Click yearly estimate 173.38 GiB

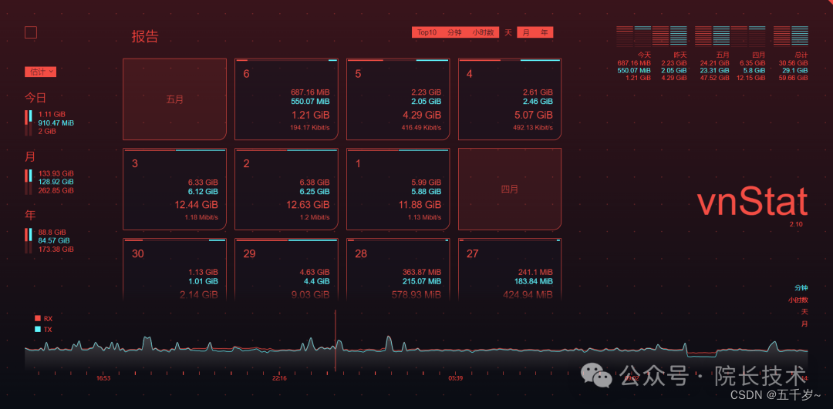click(56, 250)
